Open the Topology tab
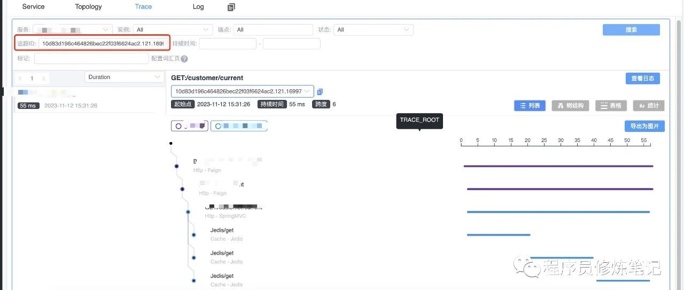Screen dimensions: 684x290 tap(88, 7)
